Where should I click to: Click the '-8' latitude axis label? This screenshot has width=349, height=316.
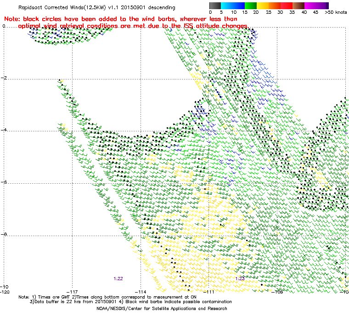coord(4,234)
